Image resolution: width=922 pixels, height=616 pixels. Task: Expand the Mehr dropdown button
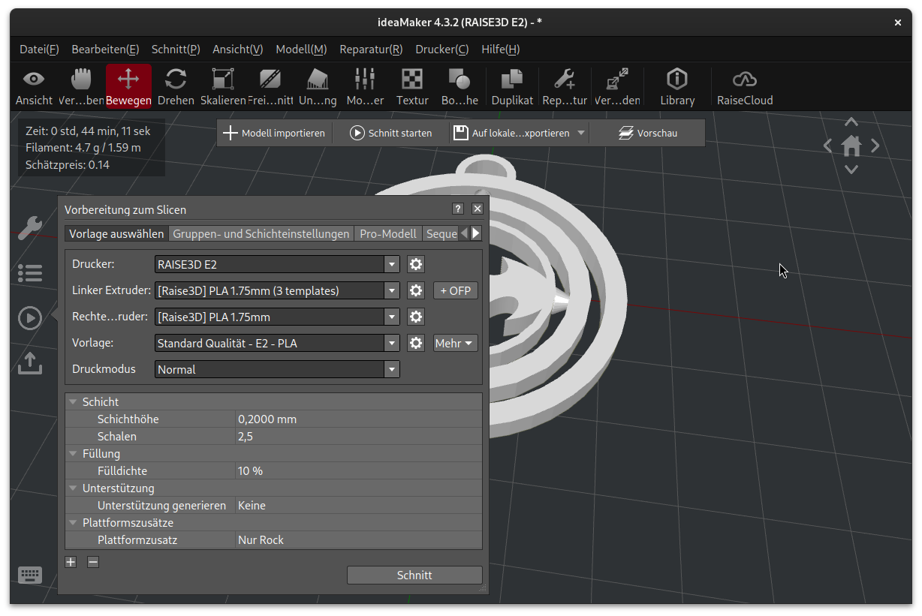[x=455, y=343]
